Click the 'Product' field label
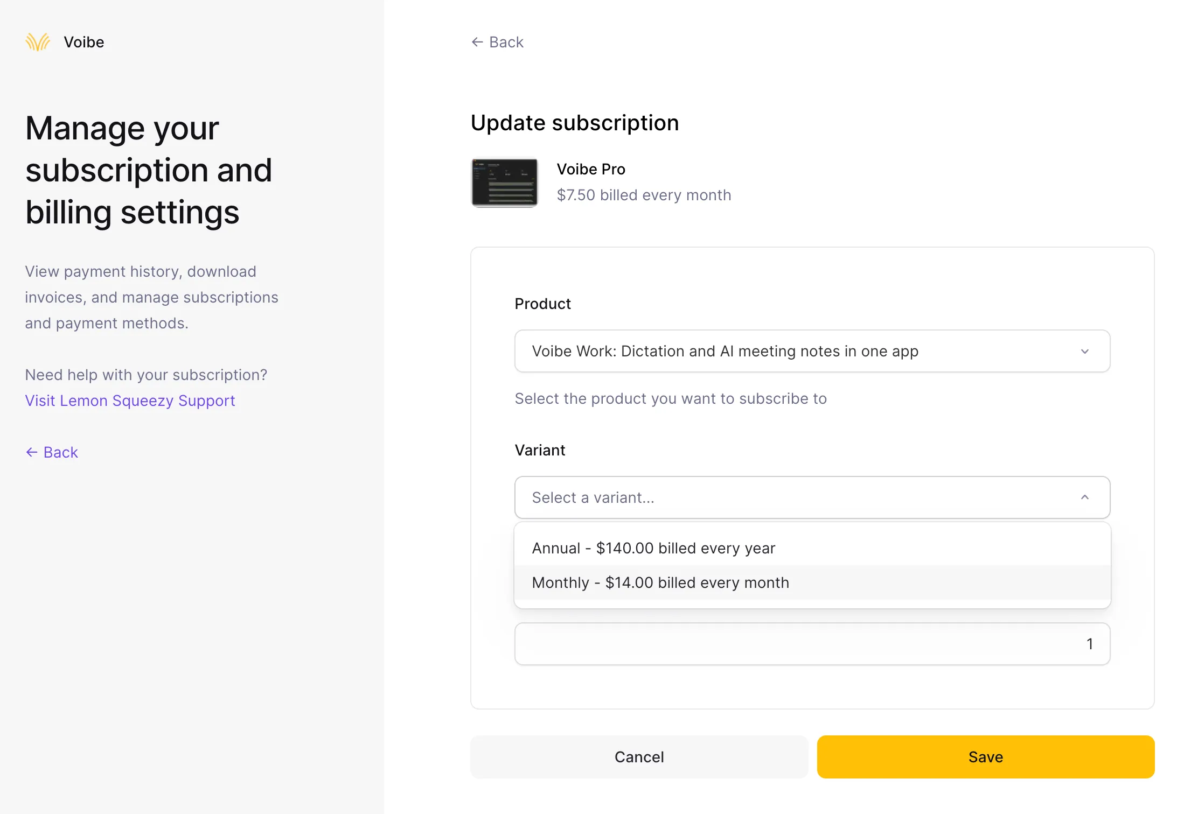 click(542, 304)
